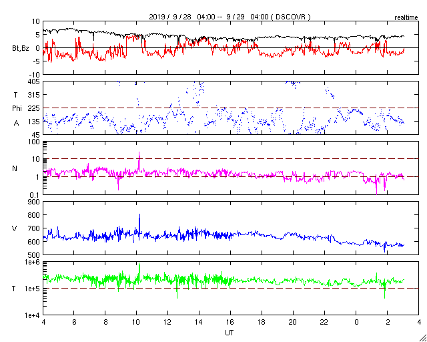This screenshot has width=427, height=342.
Task: Click the '100' tick of the N panel
Action: coord(35,142)
